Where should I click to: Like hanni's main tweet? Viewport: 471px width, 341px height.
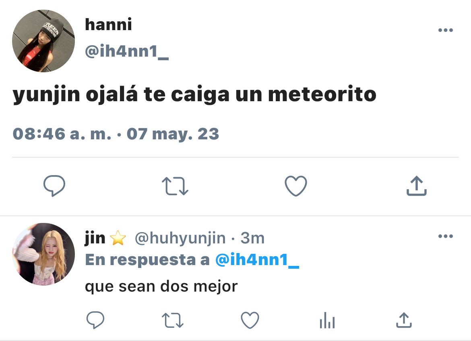coord(296,186)
